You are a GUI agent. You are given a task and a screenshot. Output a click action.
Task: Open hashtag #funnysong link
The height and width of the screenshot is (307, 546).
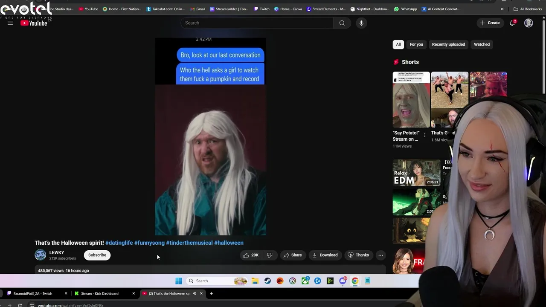149,243
